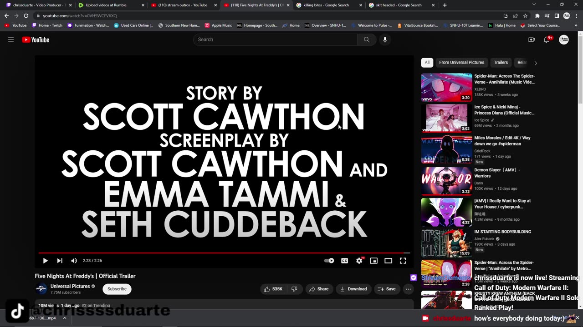Open the Miles Morales edit video thumbnail
Image resolution: width=583 pixels, height=327 pixels.
[446, 149]
